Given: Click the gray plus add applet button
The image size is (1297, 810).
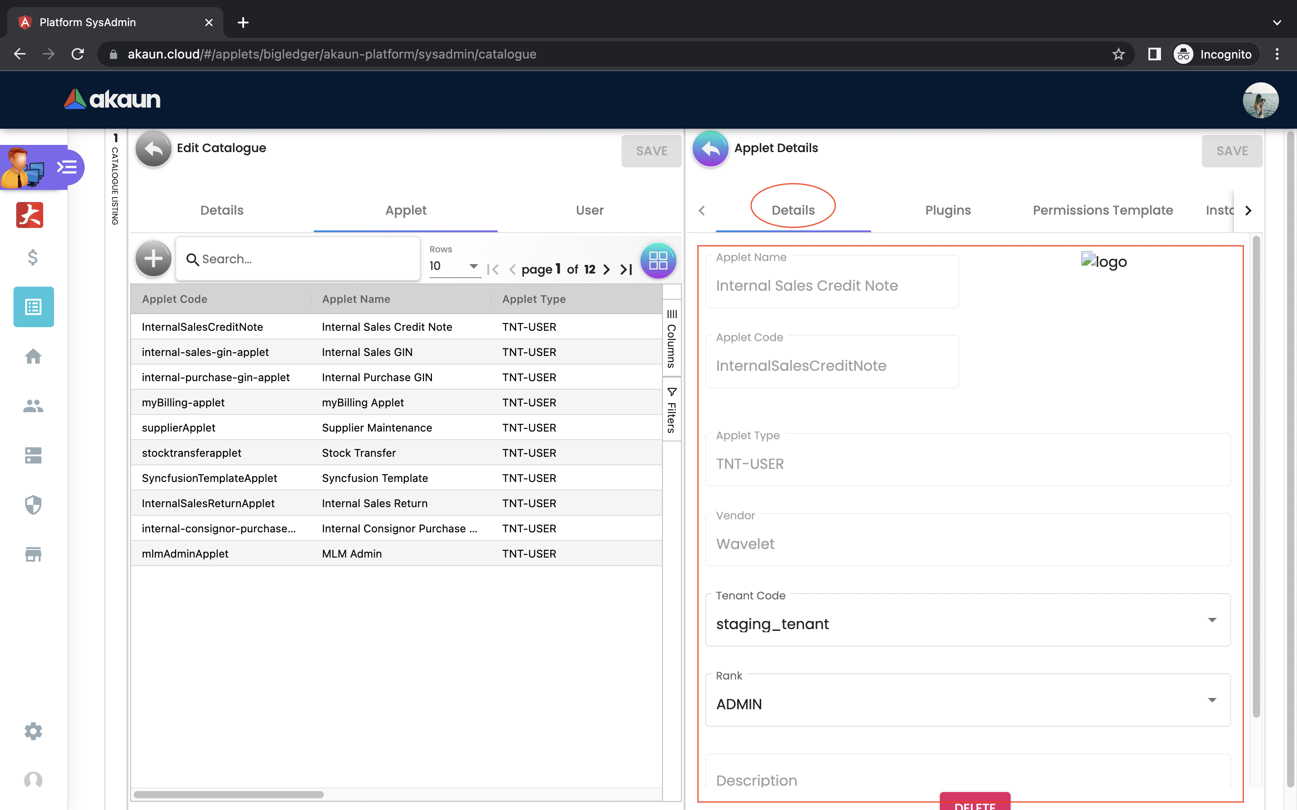Looking at the screenshot, I should tap(153, 259).
